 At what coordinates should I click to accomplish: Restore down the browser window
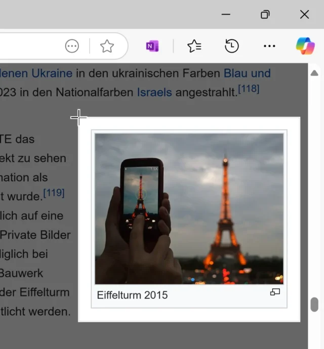tap(265, 15)
